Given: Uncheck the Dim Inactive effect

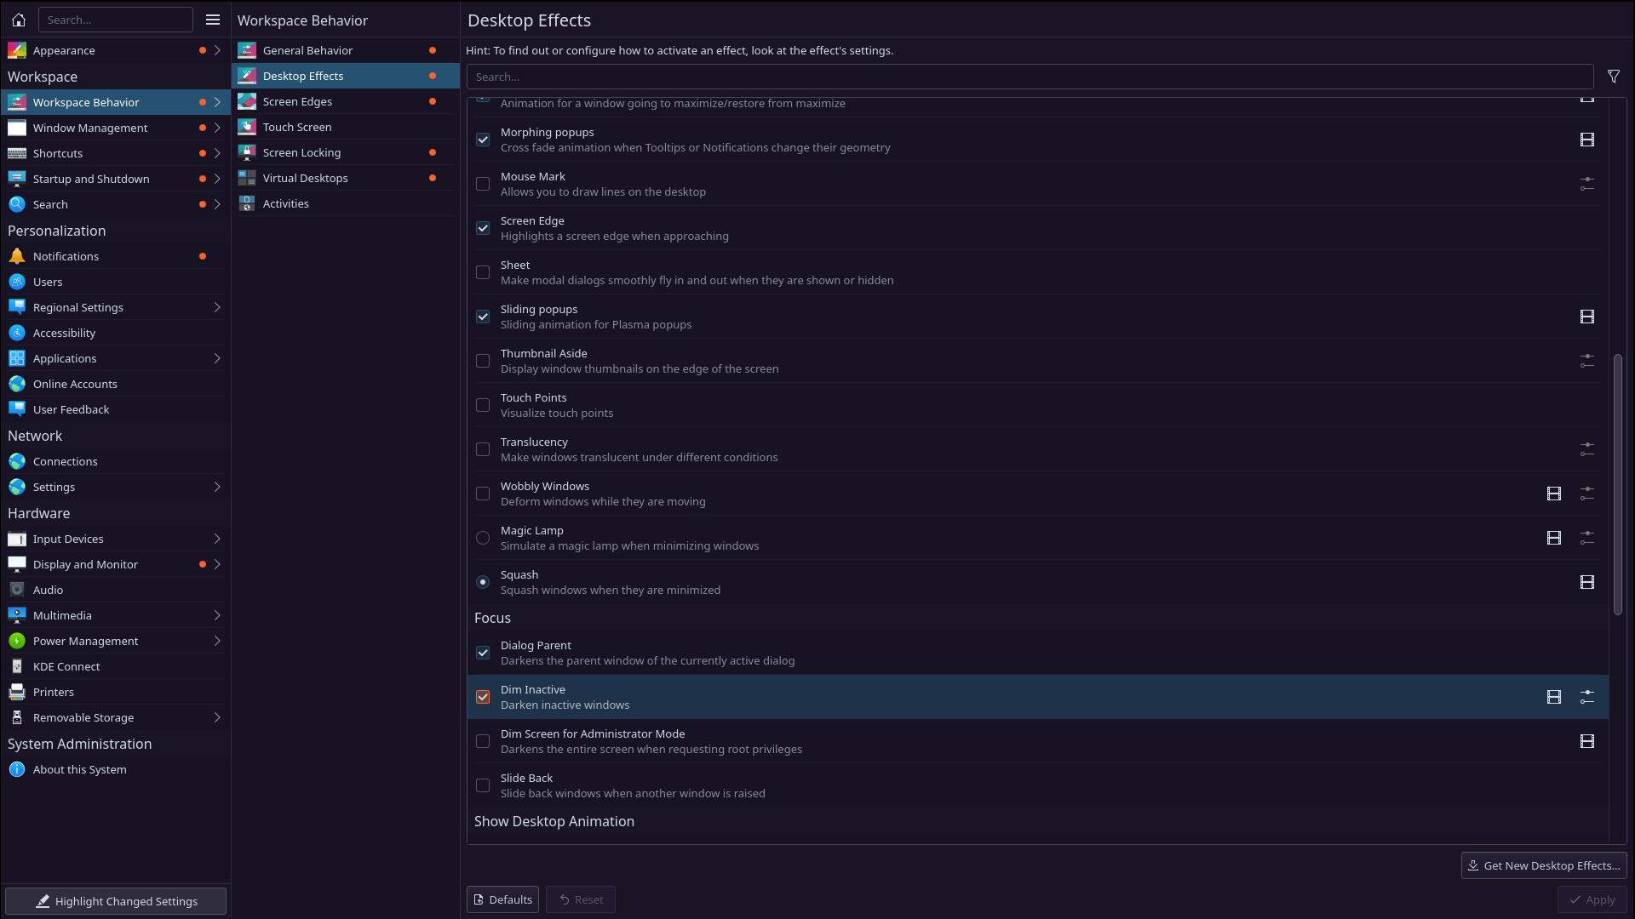Looking at the screenshot, I should click(483, 697).
